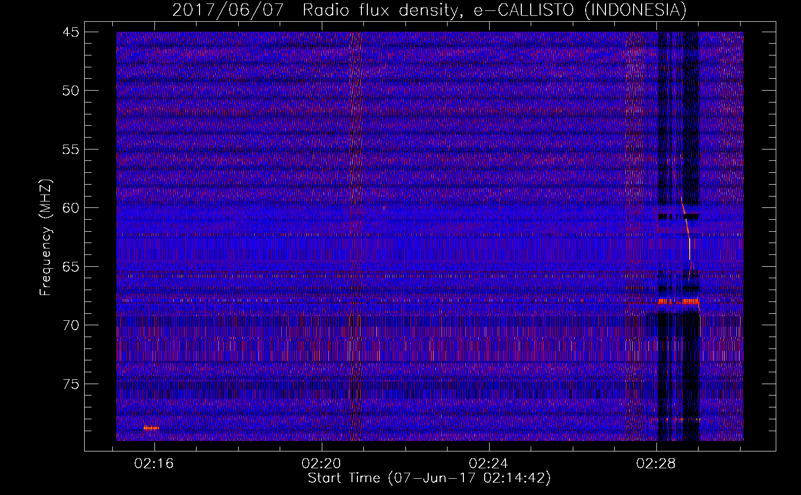This screenshot has height=495, width=801.
Task: Click the small orange streak near 02:16 at bottom
Action: point(151,428)
